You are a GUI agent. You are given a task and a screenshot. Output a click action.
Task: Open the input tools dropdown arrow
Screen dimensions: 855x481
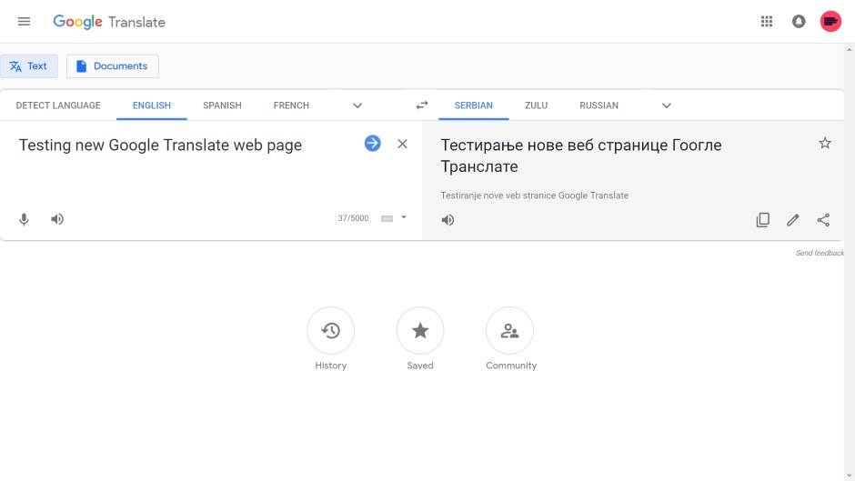tap(404, 217)
